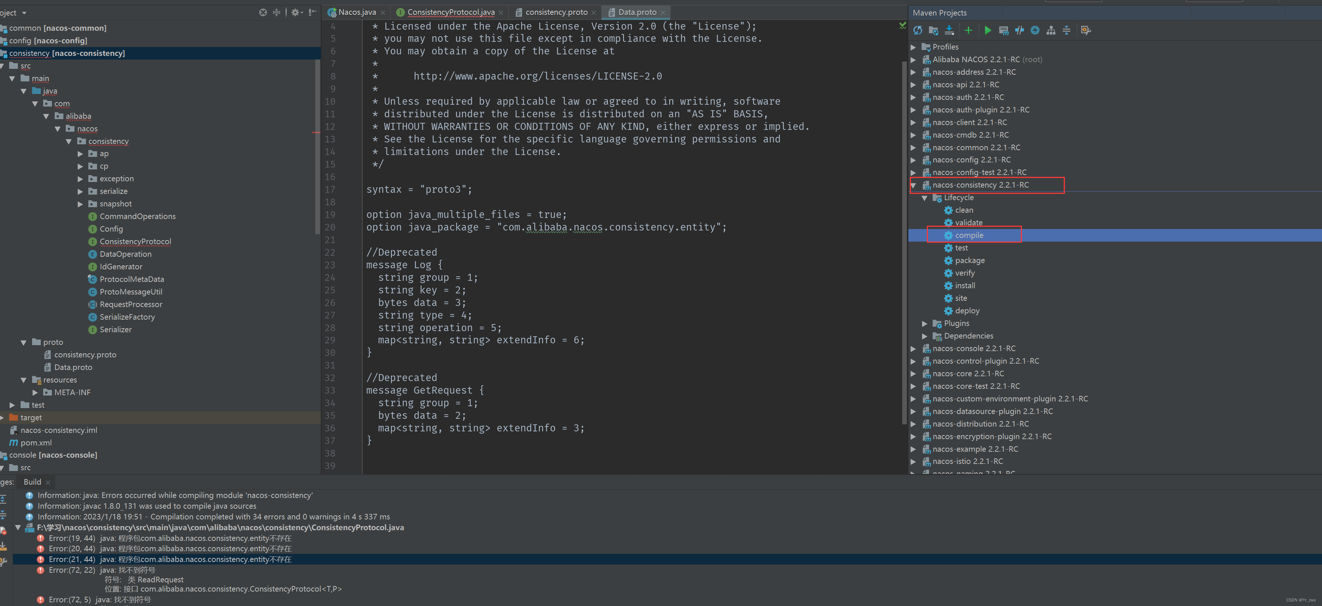Select the Data.proto editor tab
1322x606 pixels.
point(637,12)
